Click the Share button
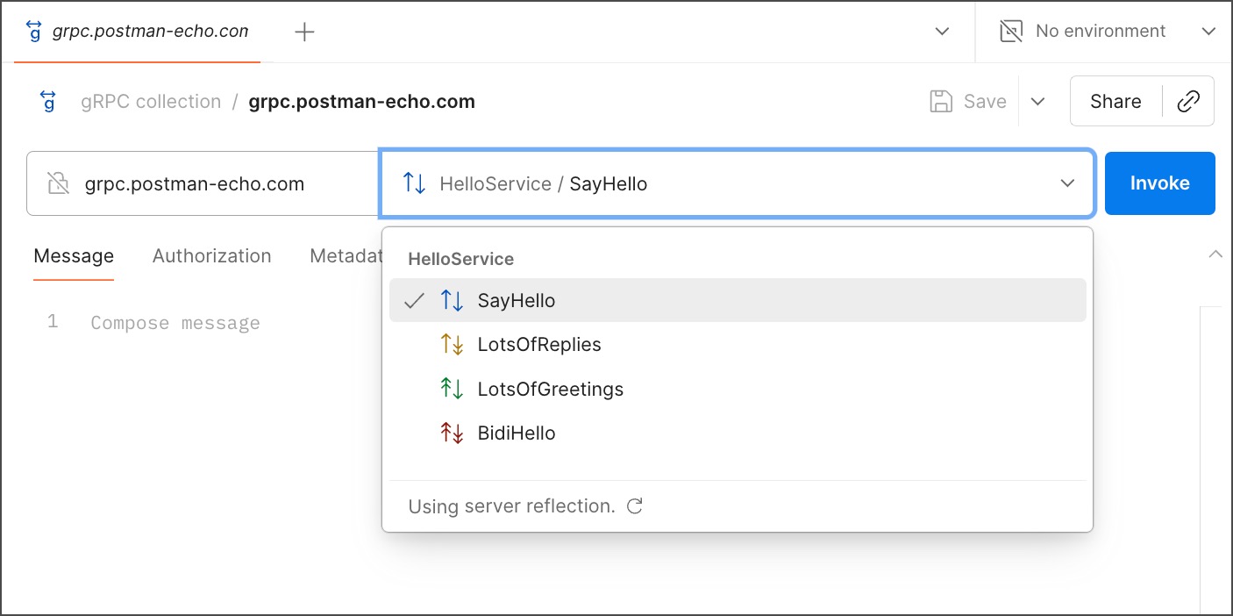 [x=1115, y=102]
